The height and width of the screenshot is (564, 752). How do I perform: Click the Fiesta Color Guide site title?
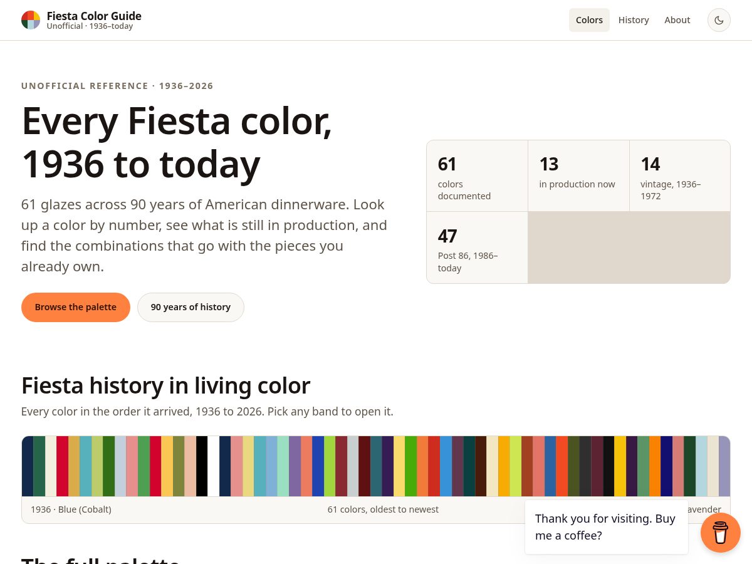(x=94, y=16)
